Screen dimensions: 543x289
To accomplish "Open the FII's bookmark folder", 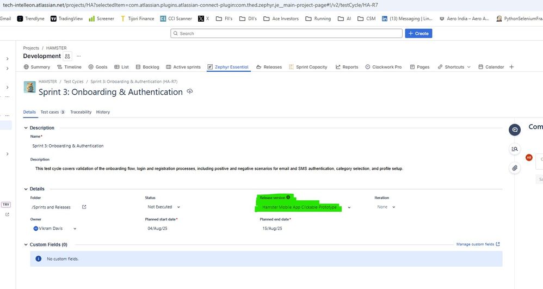I will click(x=224, y=19).
